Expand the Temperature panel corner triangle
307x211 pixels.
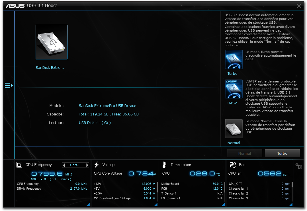point(223,204)
